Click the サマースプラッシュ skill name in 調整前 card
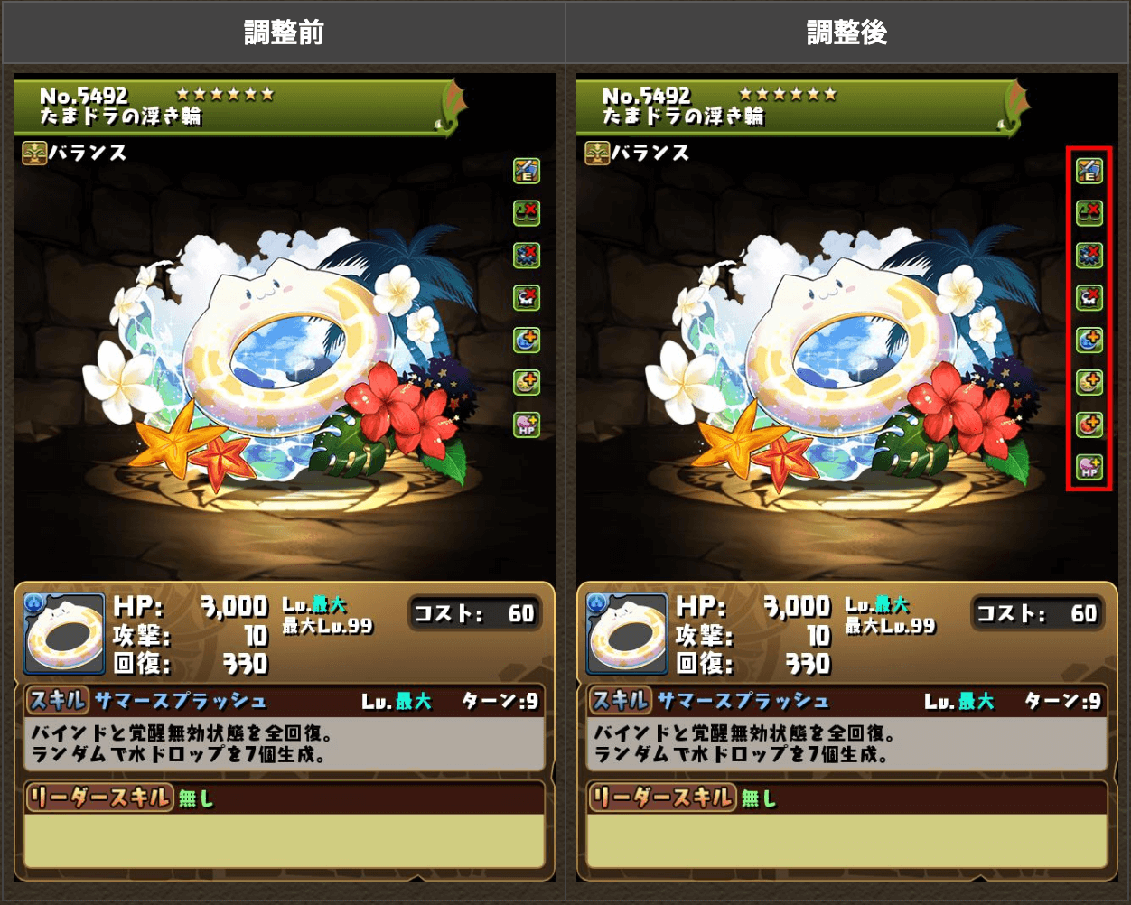 click(181, 701)
